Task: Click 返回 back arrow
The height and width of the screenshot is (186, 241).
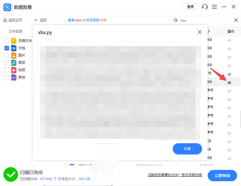Action: (x=40, y=20)
